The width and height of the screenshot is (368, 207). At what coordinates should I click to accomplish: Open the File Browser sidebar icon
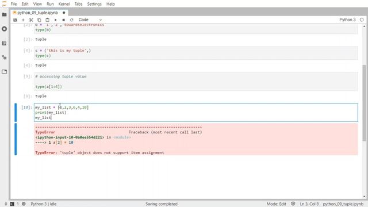[x=4, y=14]
